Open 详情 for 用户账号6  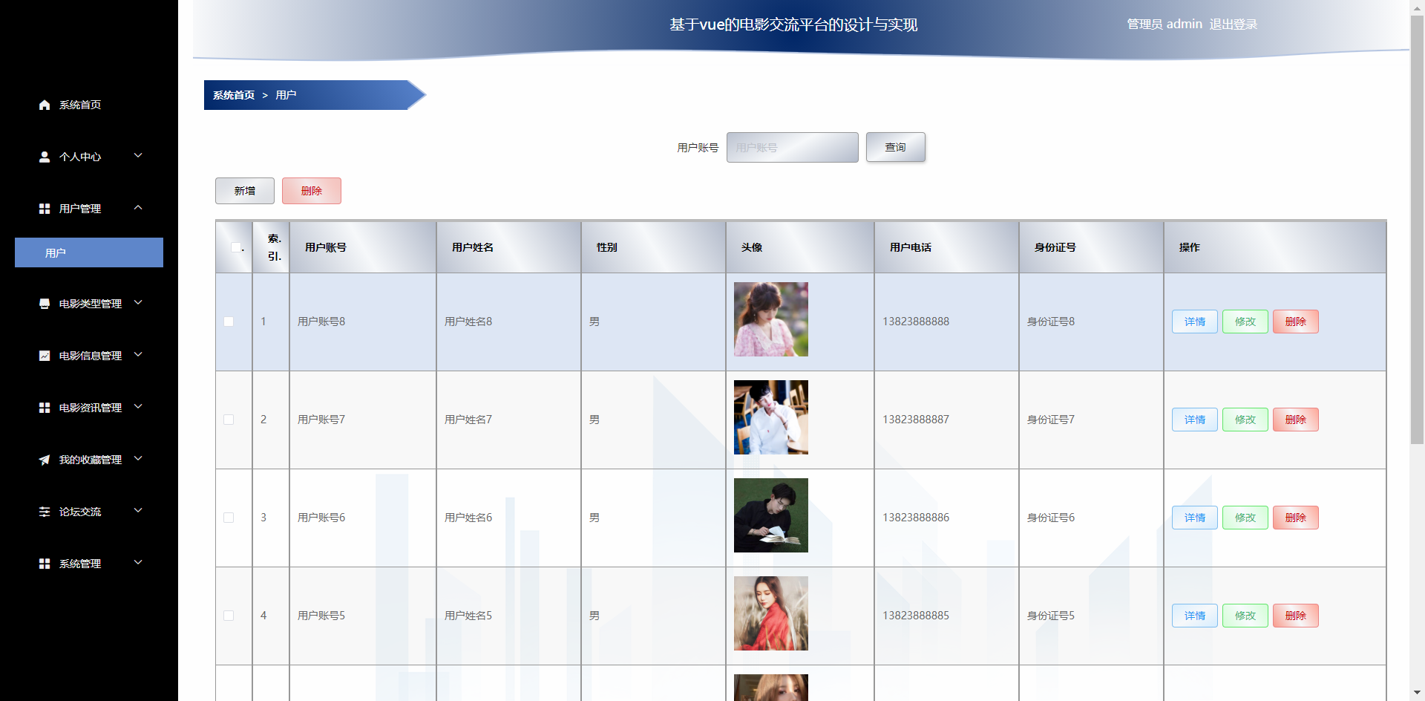point(1195,518)
